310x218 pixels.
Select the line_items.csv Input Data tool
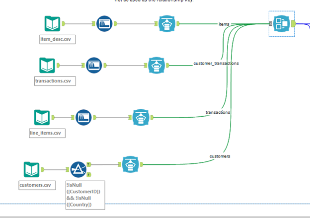(42, 117)
